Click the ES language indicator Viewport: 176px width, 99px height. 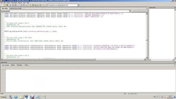click(155, 97)
